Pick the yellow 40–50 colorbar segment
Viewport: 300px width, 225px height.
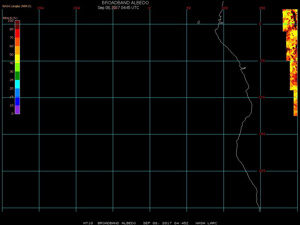(x=18, y=59)
